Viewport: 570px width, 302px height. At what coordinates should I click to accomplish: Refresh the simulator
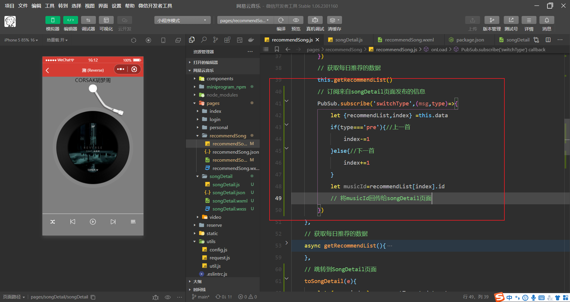click(x=134, y=40)
